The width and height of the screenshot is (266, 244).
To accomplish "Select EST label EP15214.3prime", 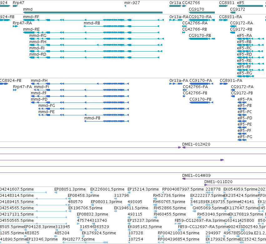I will [x=143, y=189].
